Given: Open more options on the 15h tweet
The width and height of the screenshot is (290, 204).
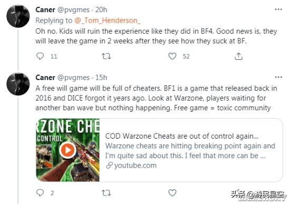Looking at the screenshot, I should (278, 77).
